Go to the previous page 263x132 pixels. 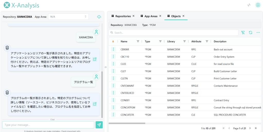coord(229,128)
